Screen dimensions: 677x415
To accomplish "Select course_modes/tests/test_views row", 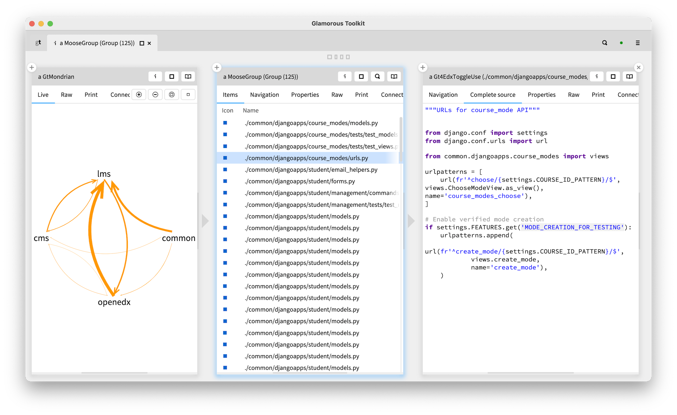I will (x=308, y=146).
